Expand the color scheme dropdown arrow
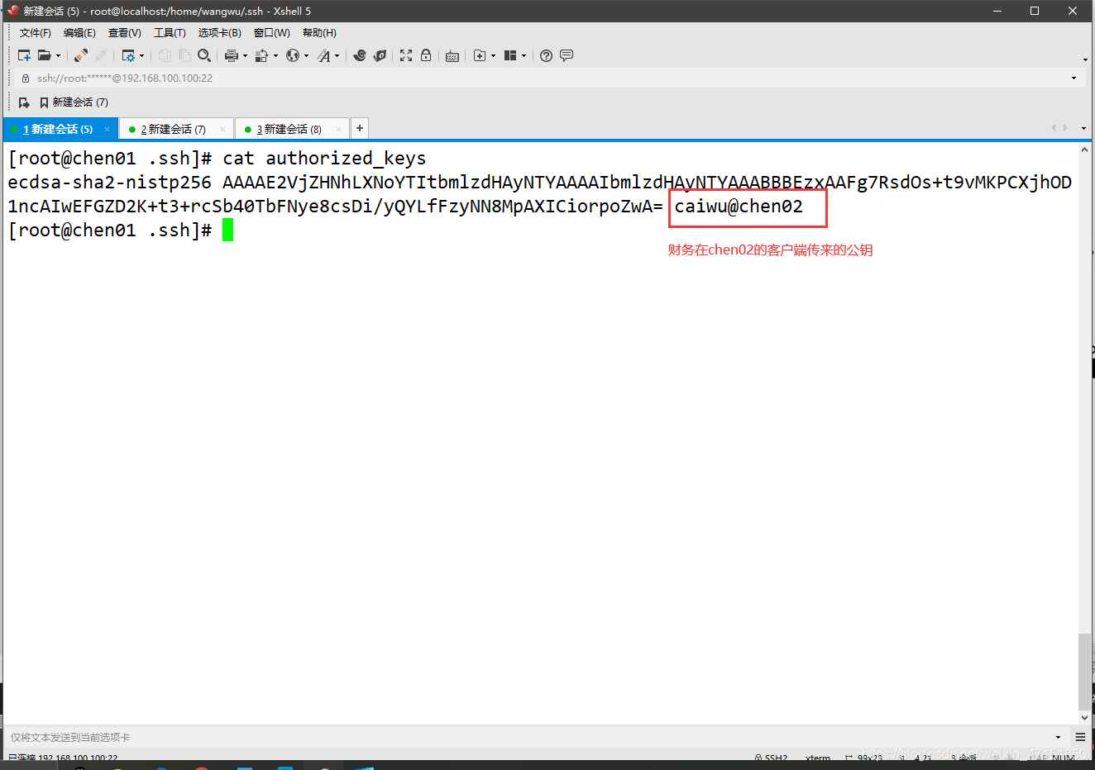This screenshot has height=770, width=1095. click(x=275, y=56)
